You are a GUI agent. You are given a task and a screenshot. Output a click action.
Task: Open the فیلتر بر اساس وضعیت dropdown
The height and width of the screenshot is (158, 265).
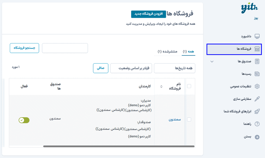131,68
